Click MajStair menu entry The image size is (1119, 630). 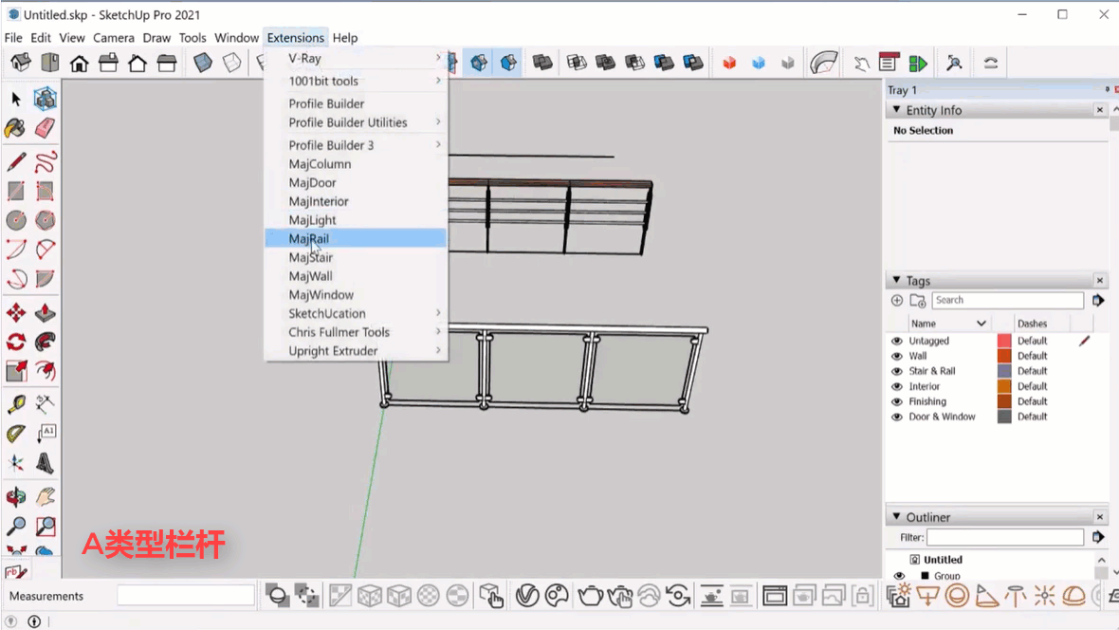pos(311,257)
